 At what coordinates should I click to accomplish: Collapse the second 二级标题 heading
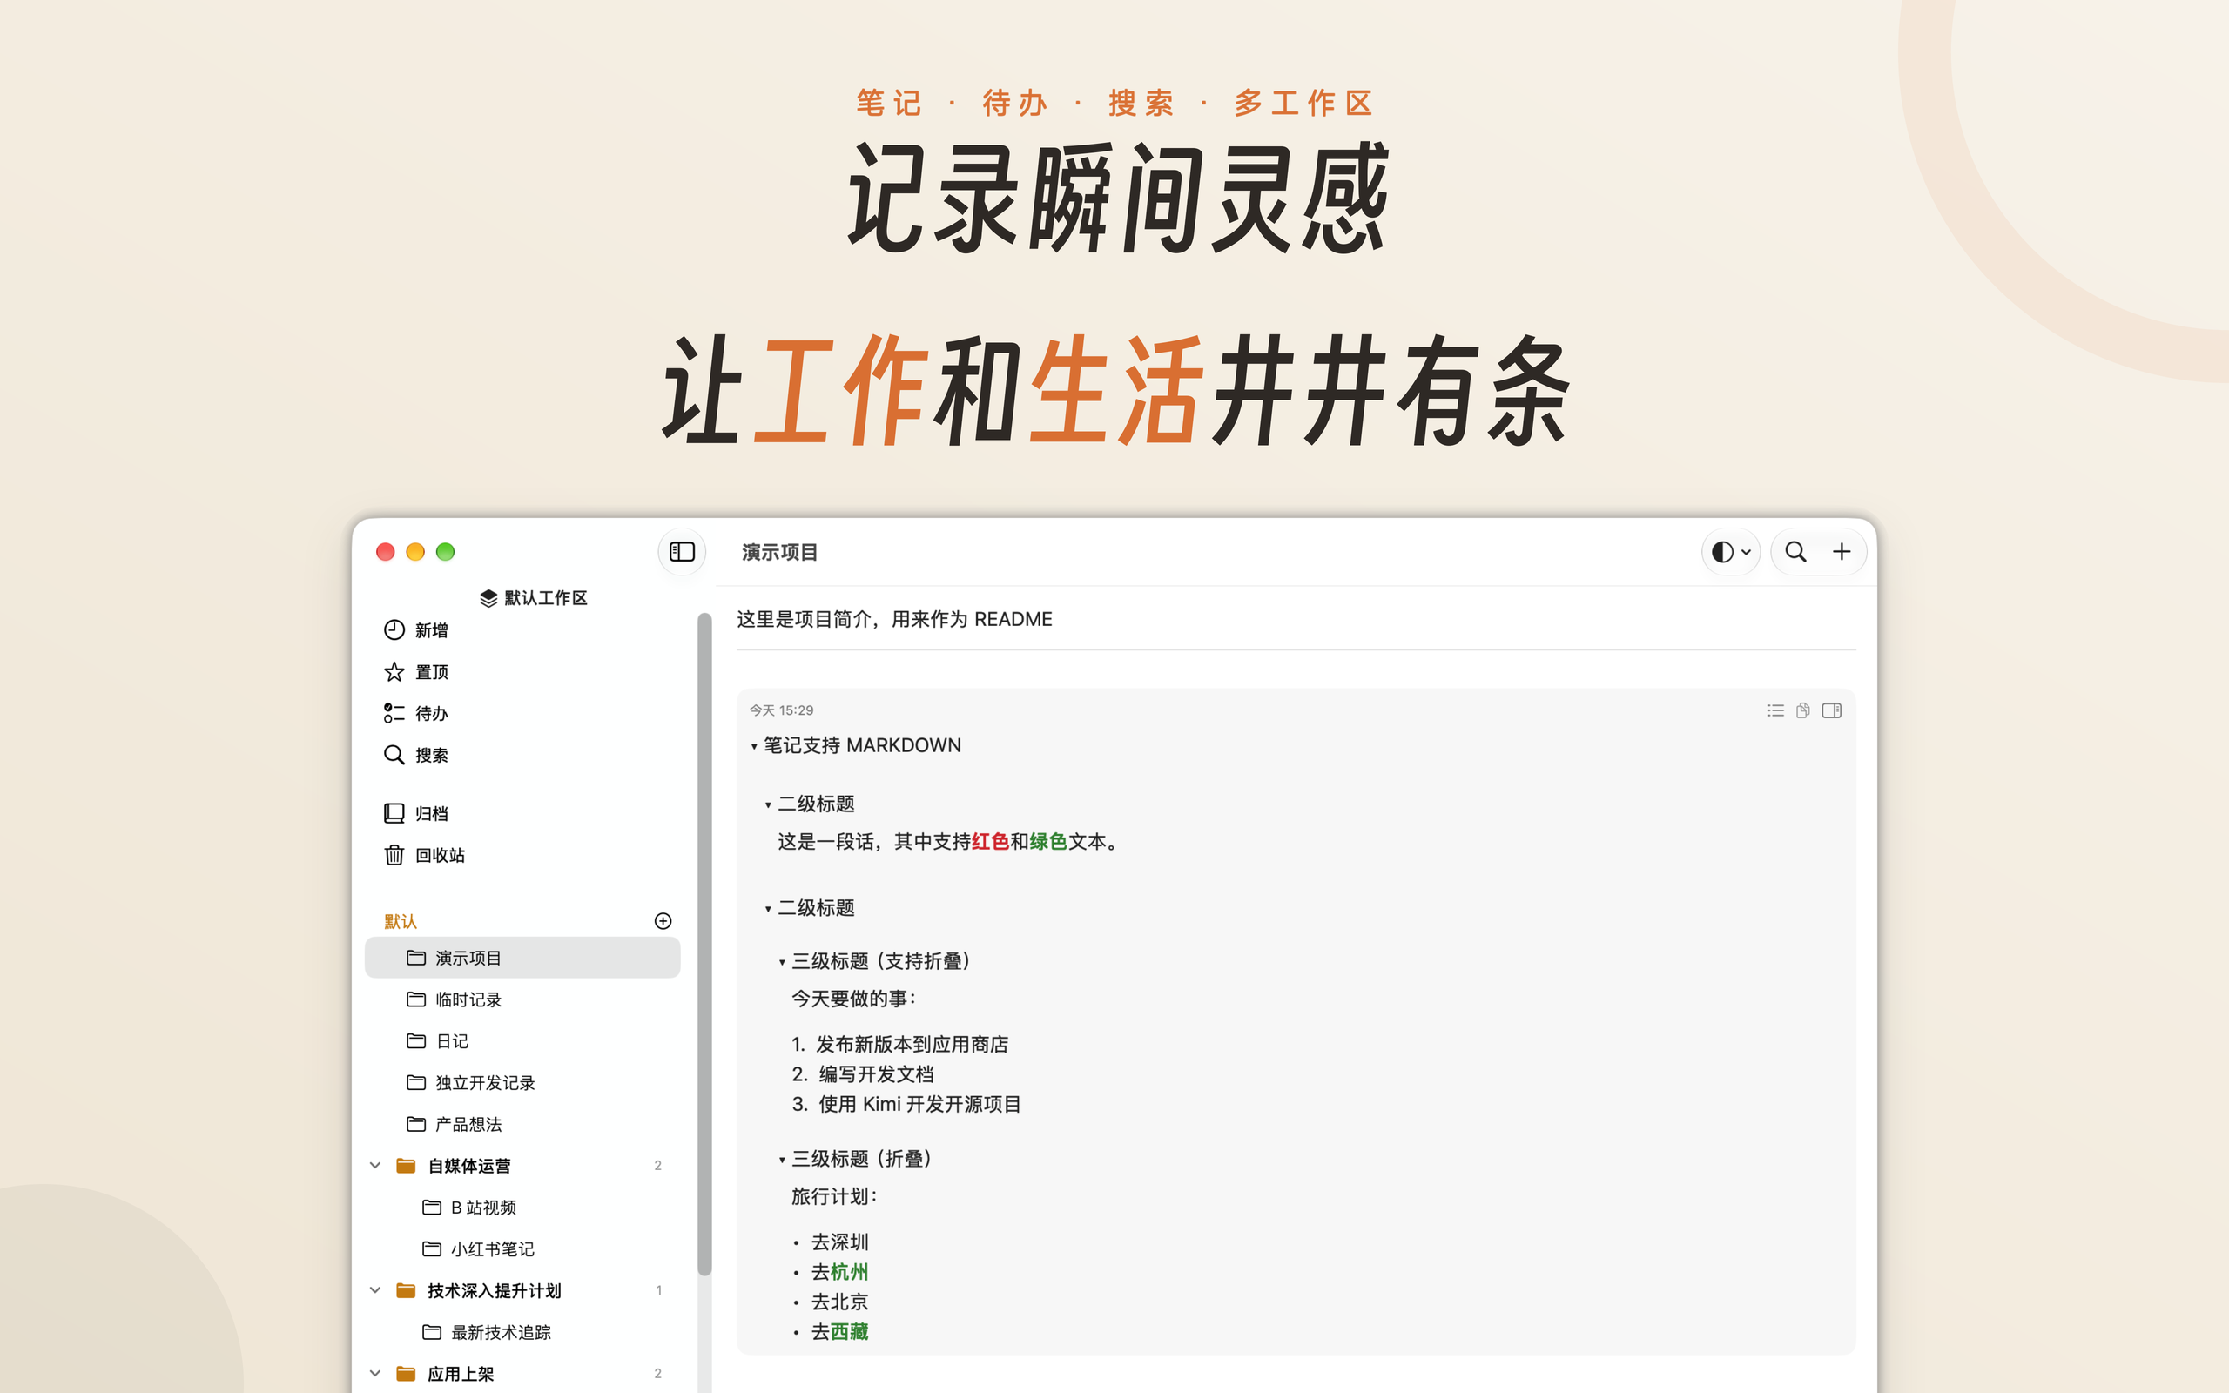tap(768, 909)
